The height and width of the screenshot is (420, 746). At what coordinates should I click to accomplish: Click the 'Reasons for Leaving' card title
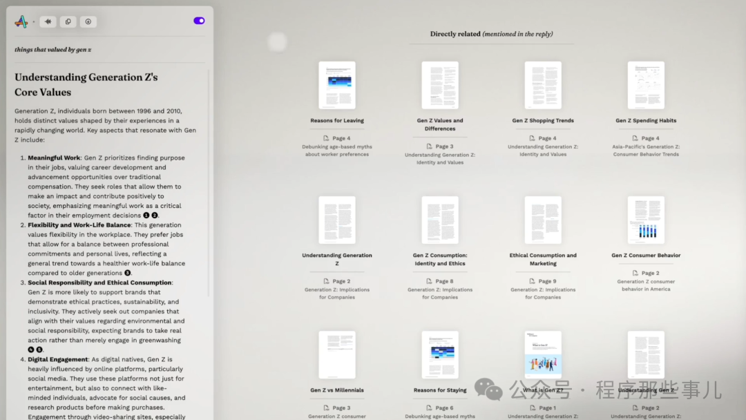(337, 121)
